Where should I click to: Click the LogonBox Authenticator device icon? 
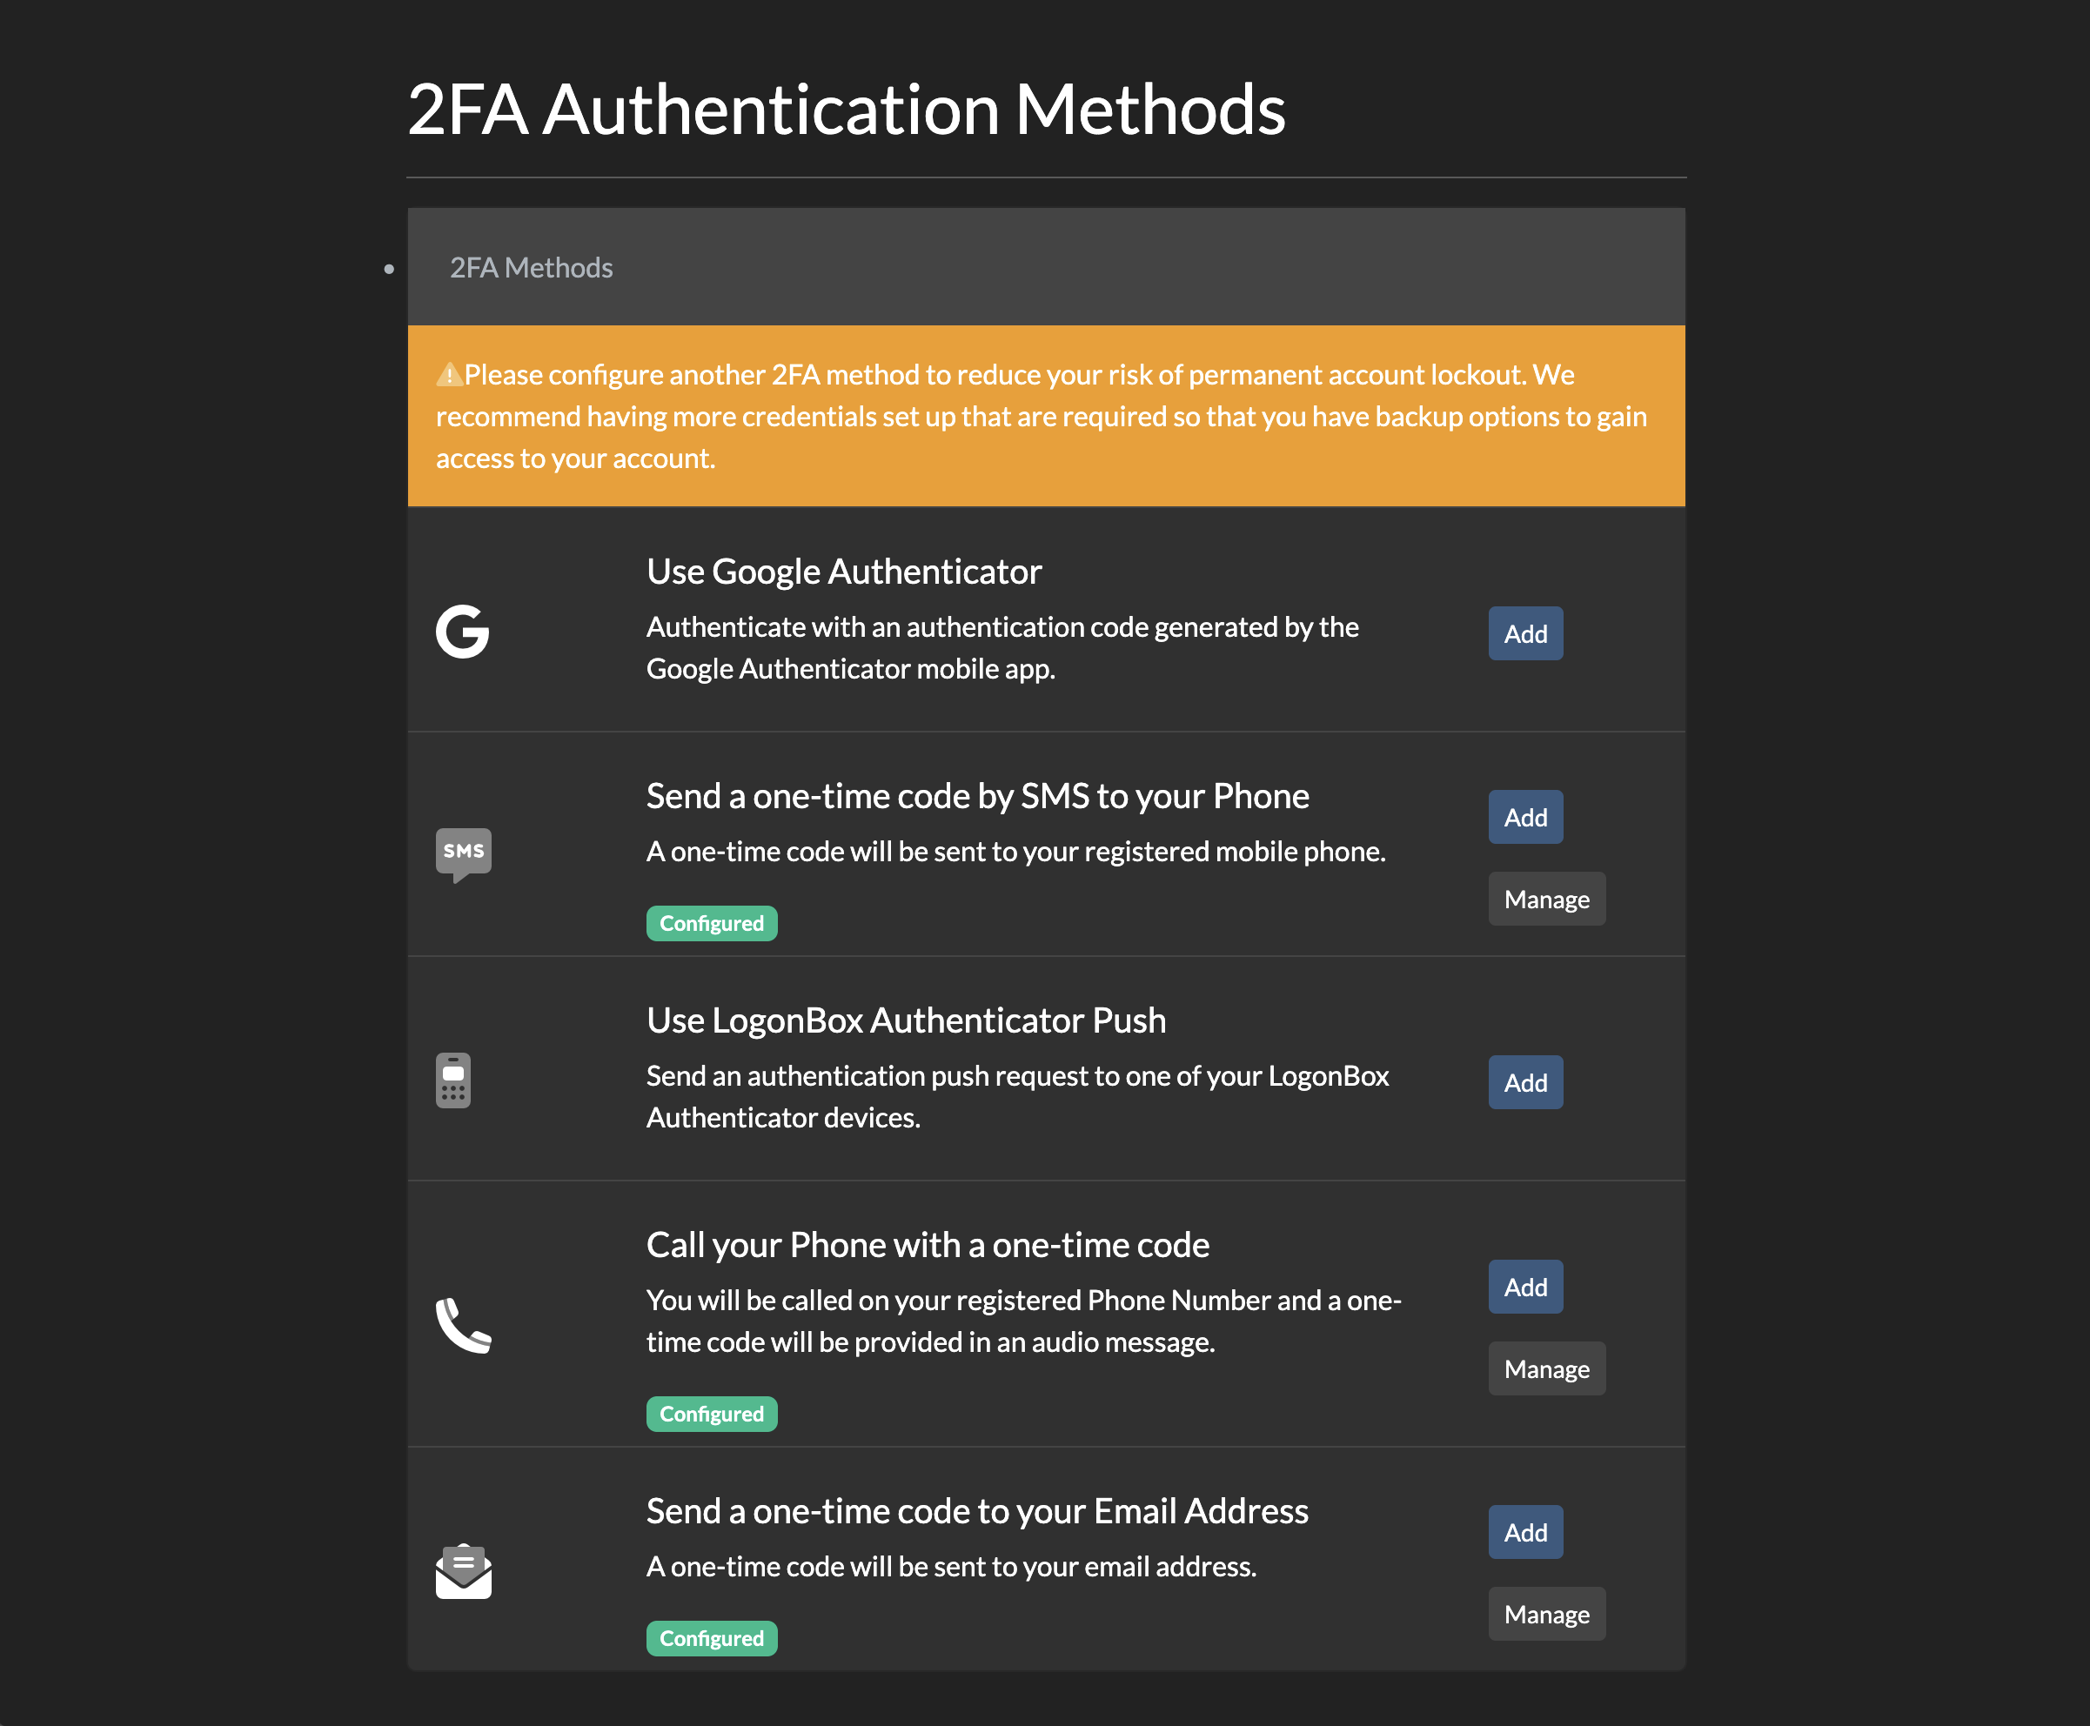point(453,1080)
